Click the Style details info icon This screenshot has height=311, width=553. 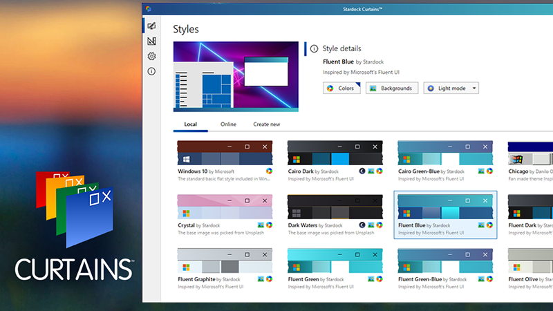315,49
